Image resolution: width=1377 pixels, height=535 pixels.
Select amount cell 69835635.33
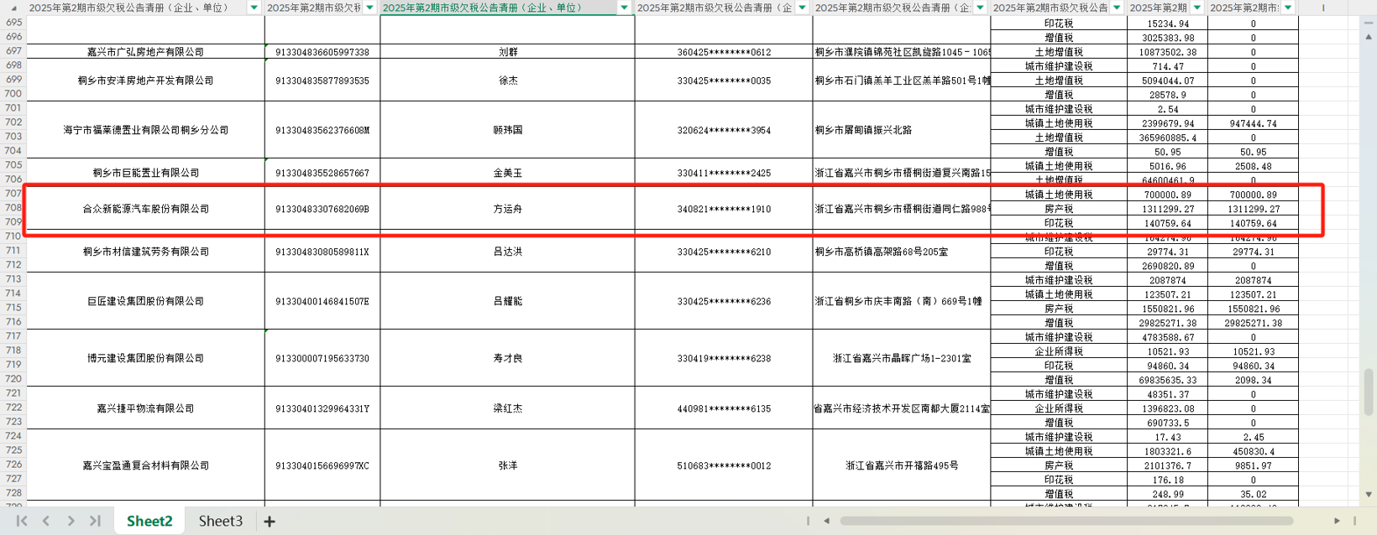(1168, 380)
